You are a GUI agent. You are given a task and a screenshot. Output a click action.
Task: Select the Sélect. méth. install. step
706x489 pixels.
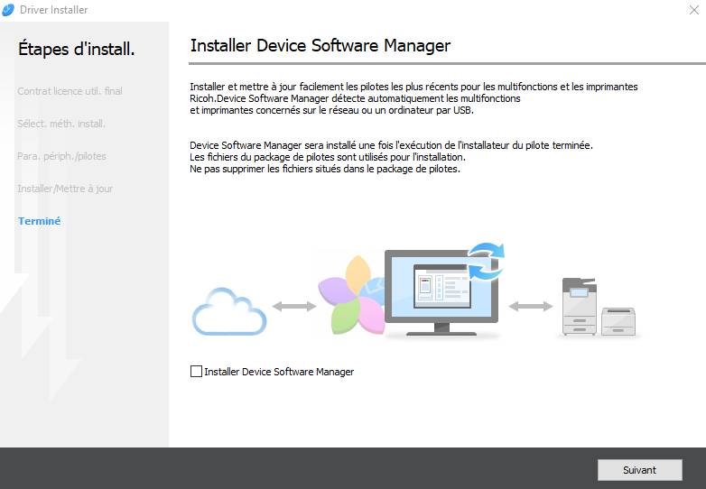tap(61, 124)
